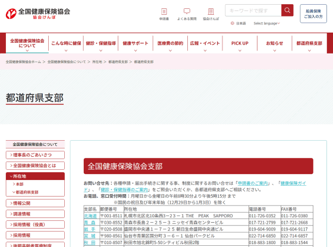
Task: Open the こんな時に健保 menu
Action: tap(66, 43)
